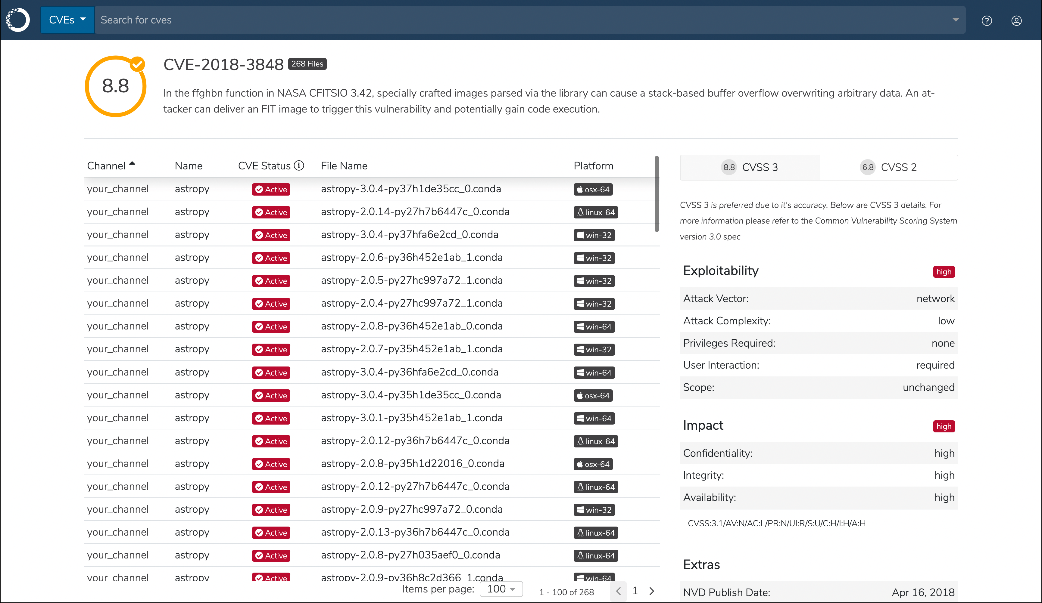Viewport: 1042px width, 603px height.
Task: Click the osx-64 badge for astropy-3.0.4-py37h1de35cc_0
Action: [593, 190]
